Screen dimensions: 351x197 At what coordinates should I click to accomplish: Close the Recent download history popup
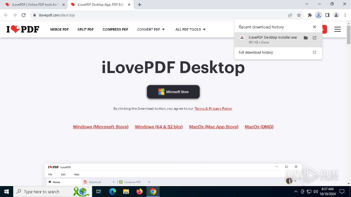tap(315, 27)
